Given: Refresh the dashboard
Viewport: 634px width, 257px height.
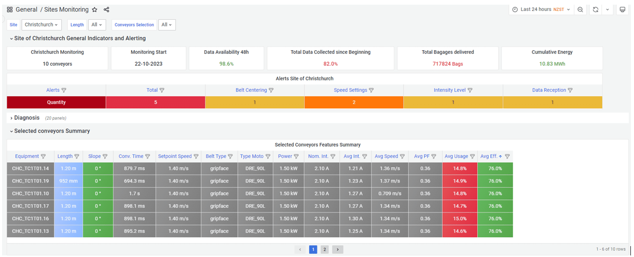Looking at the screenshot, I should point(596,10).
